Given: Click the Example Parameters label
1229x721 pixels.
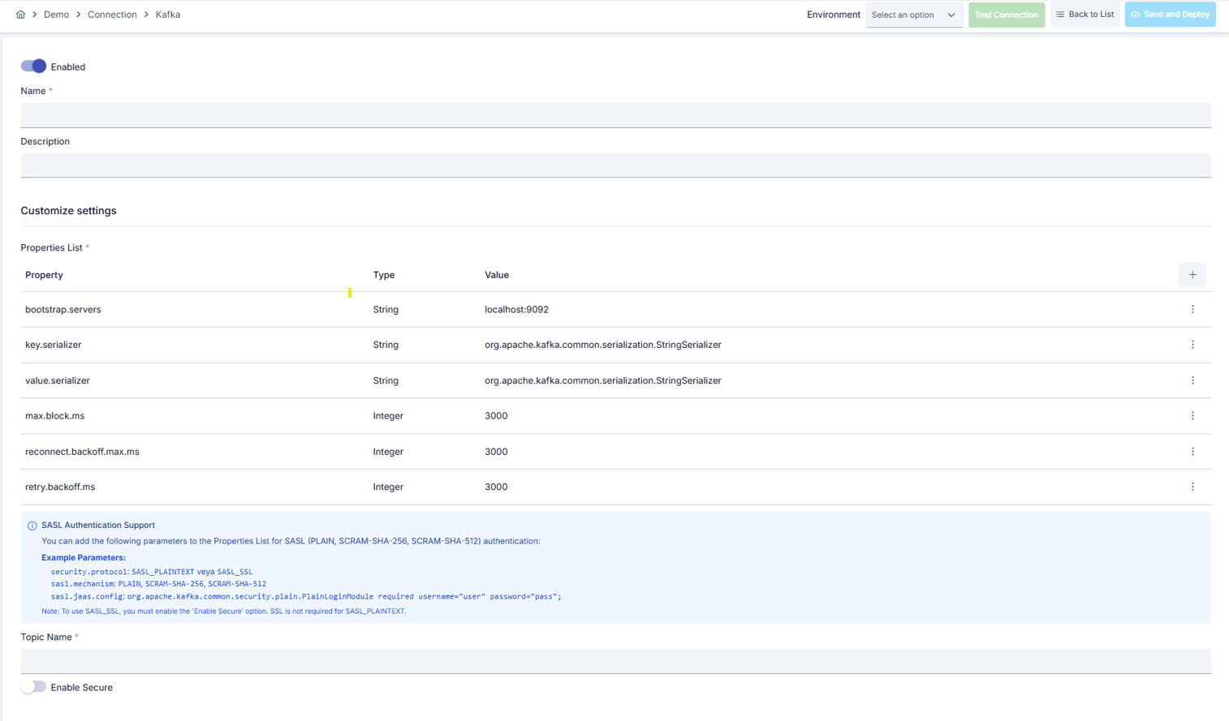Looking at the screenshot, I should pos(84,558).
